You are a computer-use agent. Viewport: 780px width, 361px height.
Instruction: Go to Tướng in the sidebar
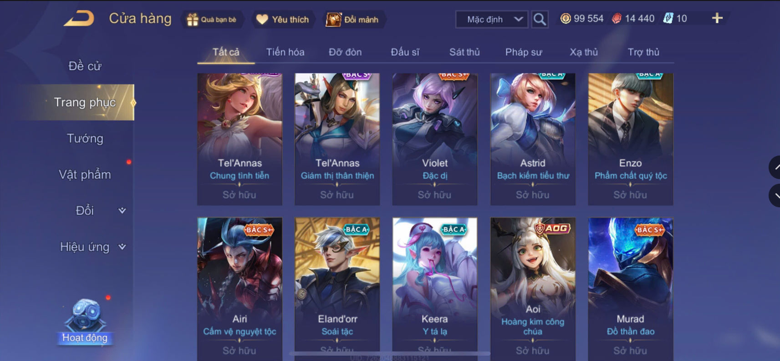(x=85, y=138)
